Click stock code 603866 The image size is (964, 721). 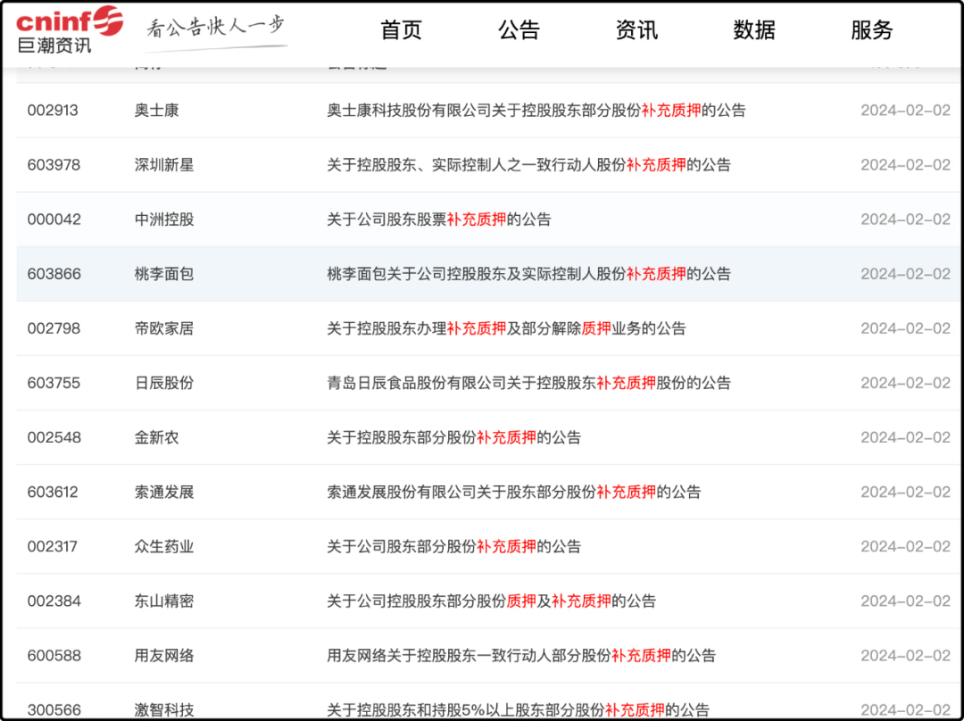pos(54,274)
